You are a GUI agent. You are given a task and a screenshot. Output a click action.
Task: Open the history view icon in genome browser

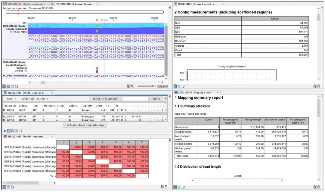click(x=17, y=86)
